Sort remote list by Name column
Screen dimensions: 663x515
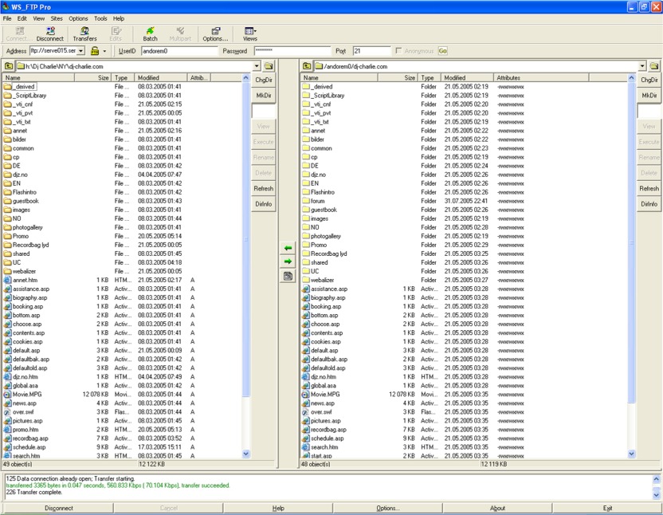[339, 78]
